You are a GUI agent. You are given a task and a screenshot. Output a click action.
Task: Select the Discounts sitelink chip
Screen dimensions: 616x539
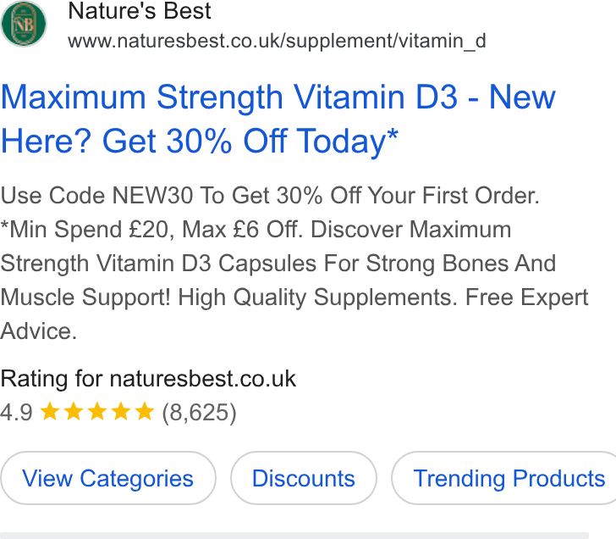click(x=304, y=478)
